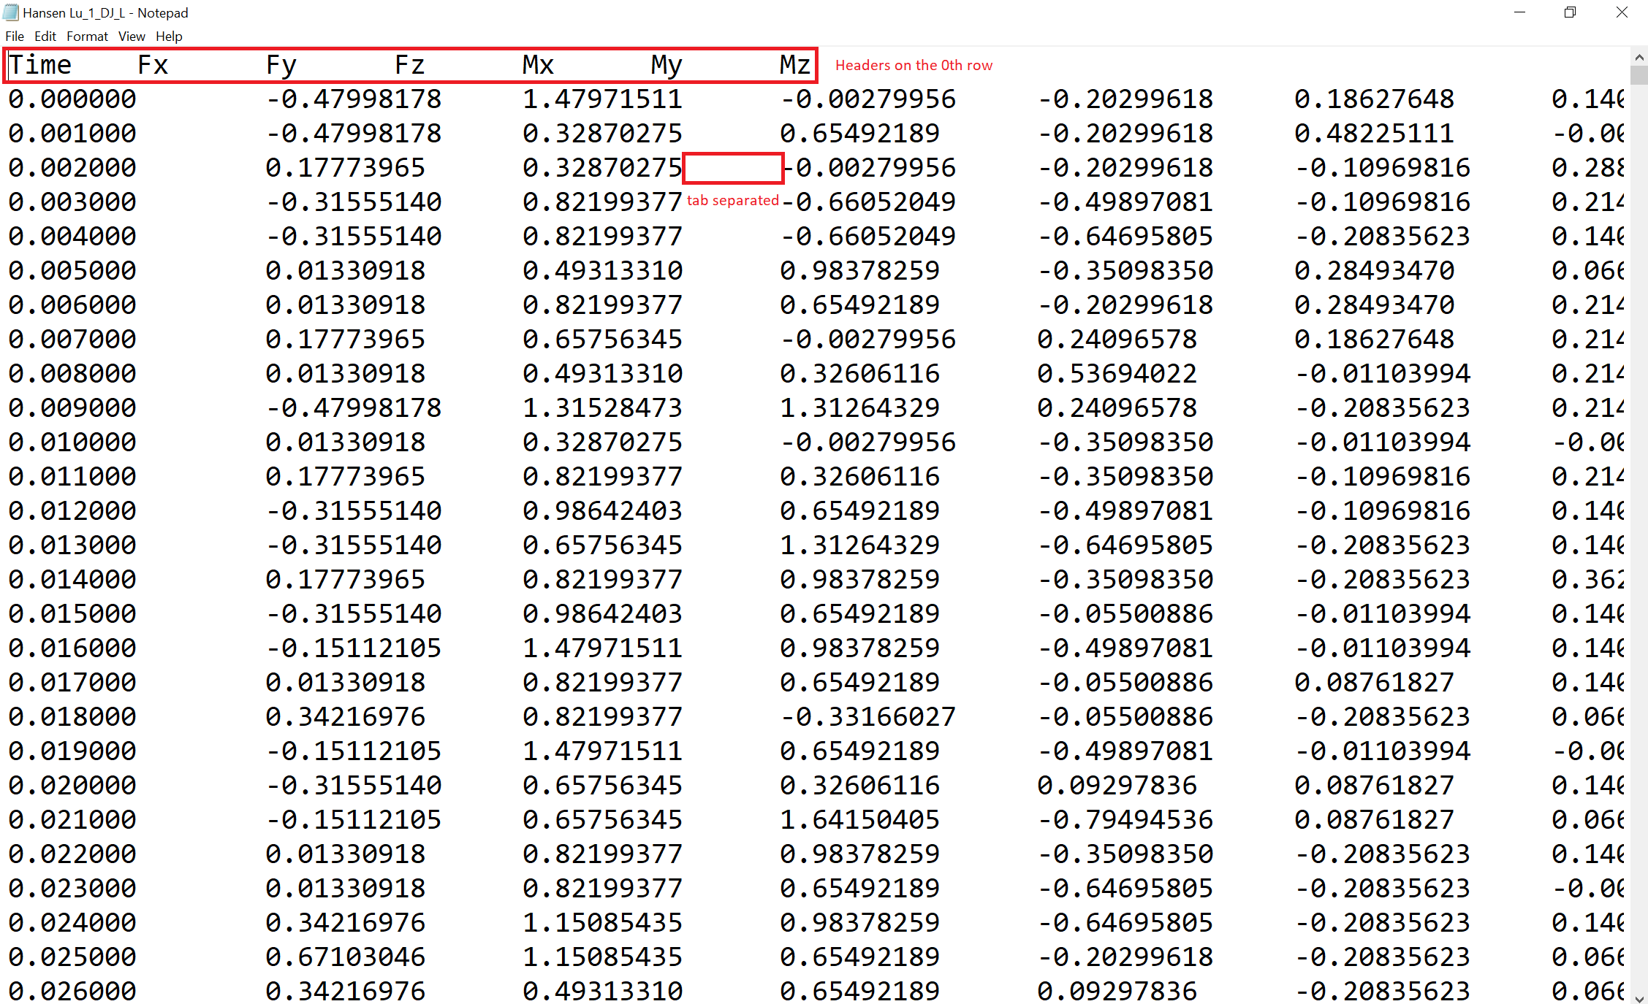Image resolution: width=1648 pixels, height=1004 pixels.
Task: Open the Help menu
Action: point(169,36)
